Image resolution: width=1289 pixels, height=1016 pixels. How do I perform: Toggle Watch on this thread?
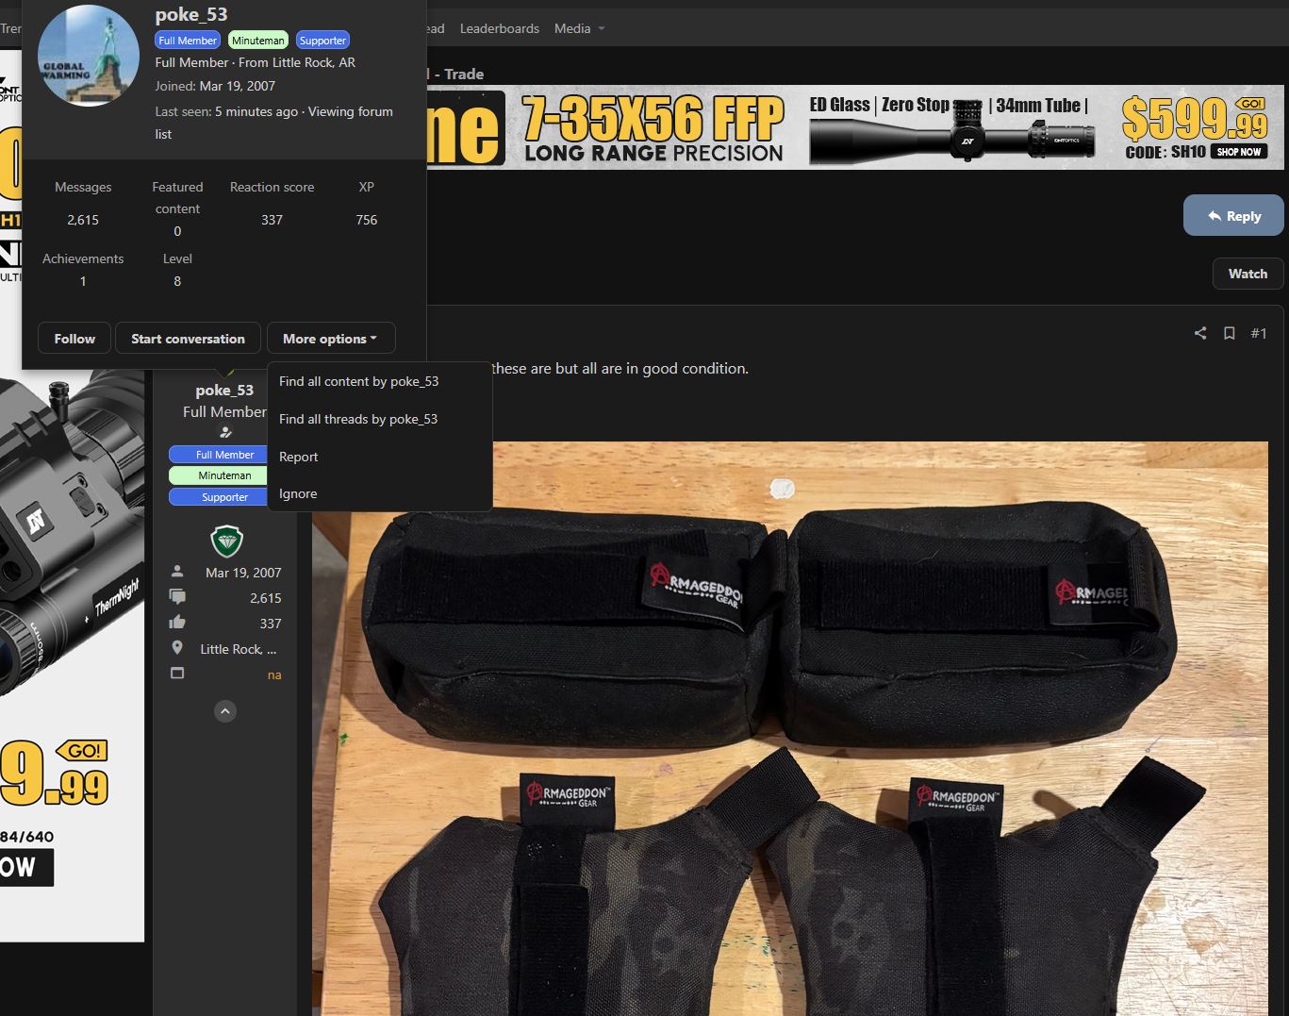pyautogui.click(x=1247, y=274)
